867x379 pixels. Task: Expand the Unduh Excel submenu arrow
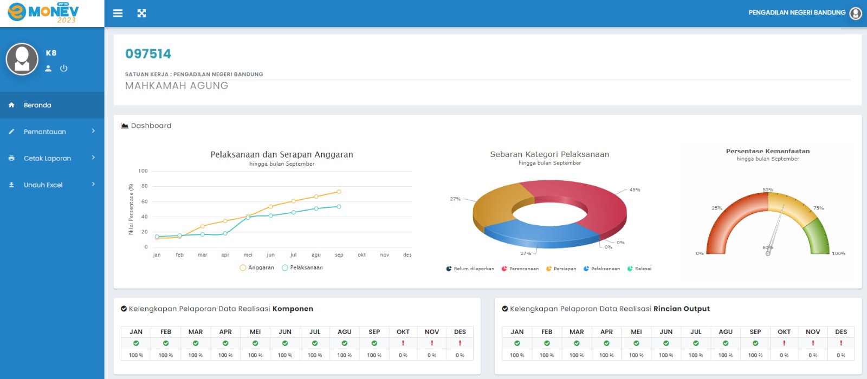coord(93,184)
